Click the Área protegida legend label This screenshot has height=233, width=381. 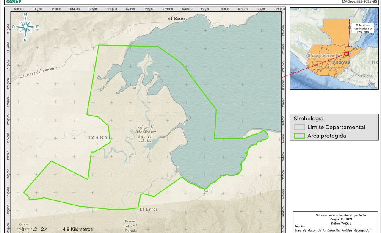327,136
